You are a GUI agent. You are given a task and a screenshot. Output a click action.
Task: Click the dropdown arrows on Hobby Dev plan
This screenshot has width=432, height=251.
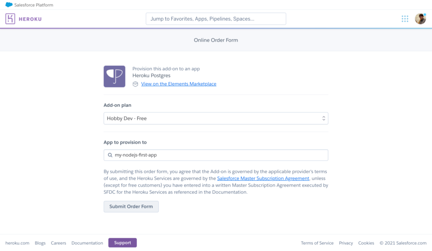point(324,119)
